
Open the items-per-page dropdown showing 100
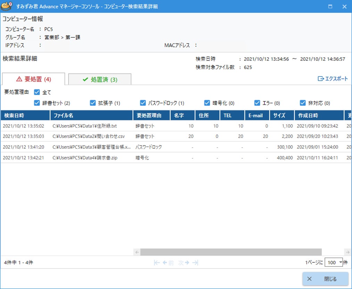334,262
